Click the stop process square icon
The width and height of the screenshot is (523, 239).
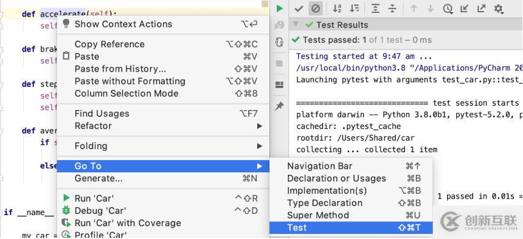(279, 64)
